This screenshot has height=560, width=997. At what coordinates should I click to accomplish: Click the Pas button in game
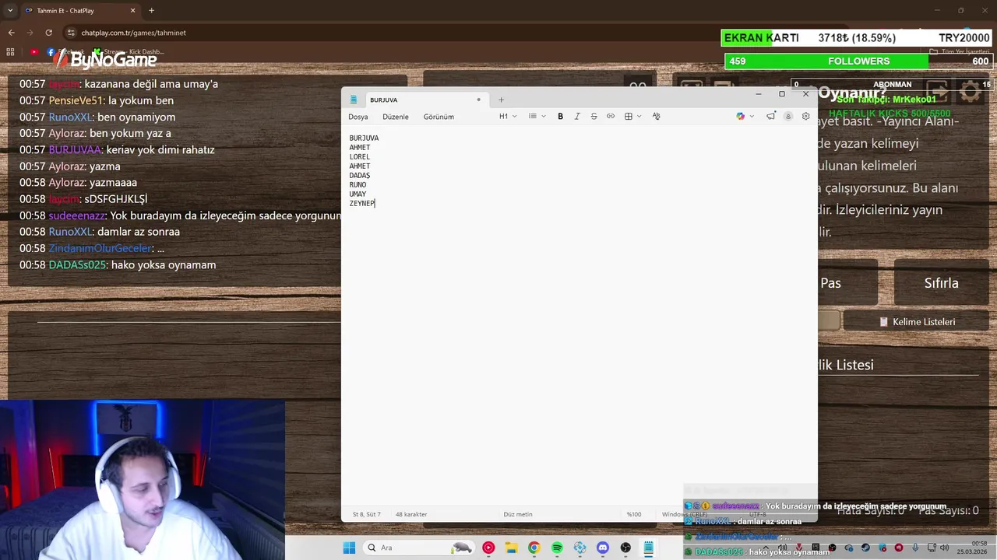point(830,283)
